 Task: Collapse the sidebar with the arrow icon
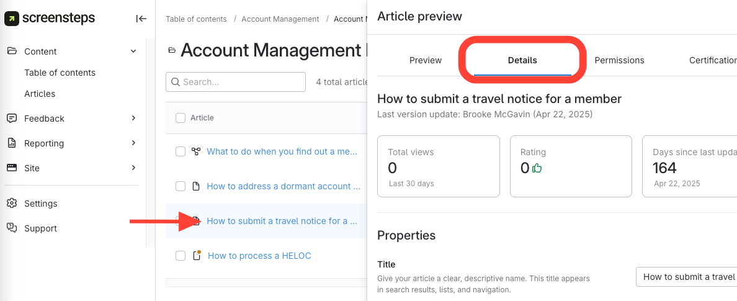click(141, 19)
